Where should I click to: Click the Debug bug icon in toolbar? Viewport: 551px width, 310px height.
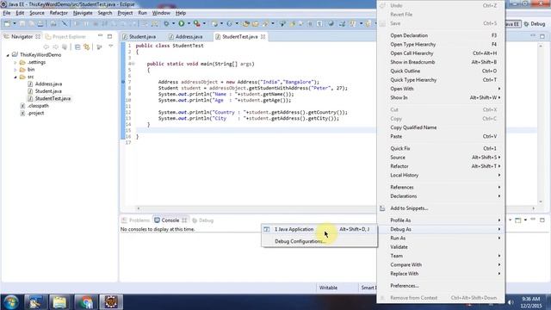click(166, 23)
